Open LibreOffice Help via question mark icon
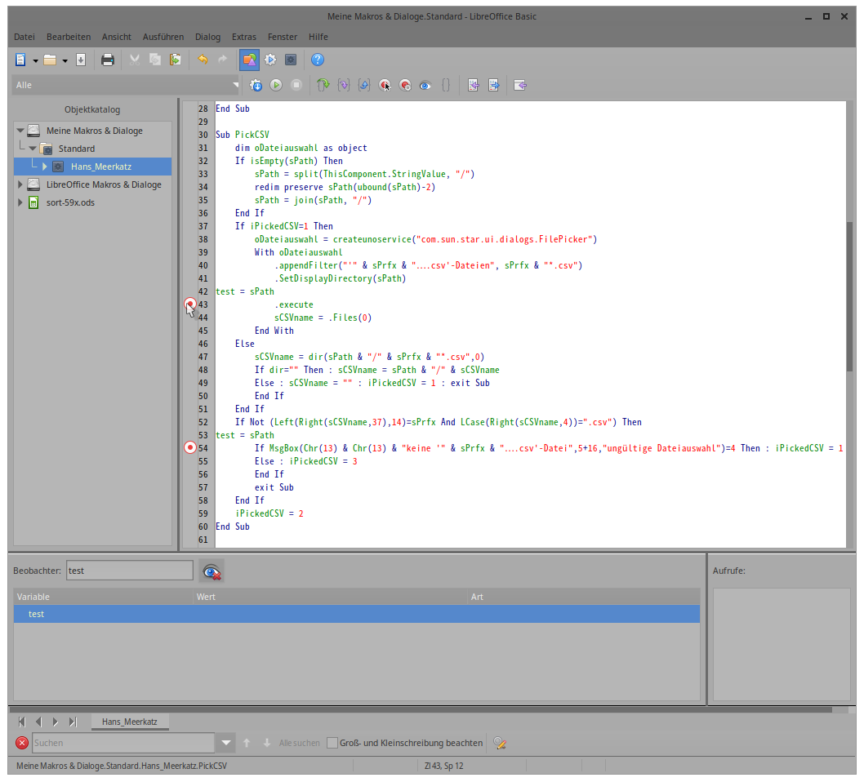Screen dimensions: 864x782 318,60
